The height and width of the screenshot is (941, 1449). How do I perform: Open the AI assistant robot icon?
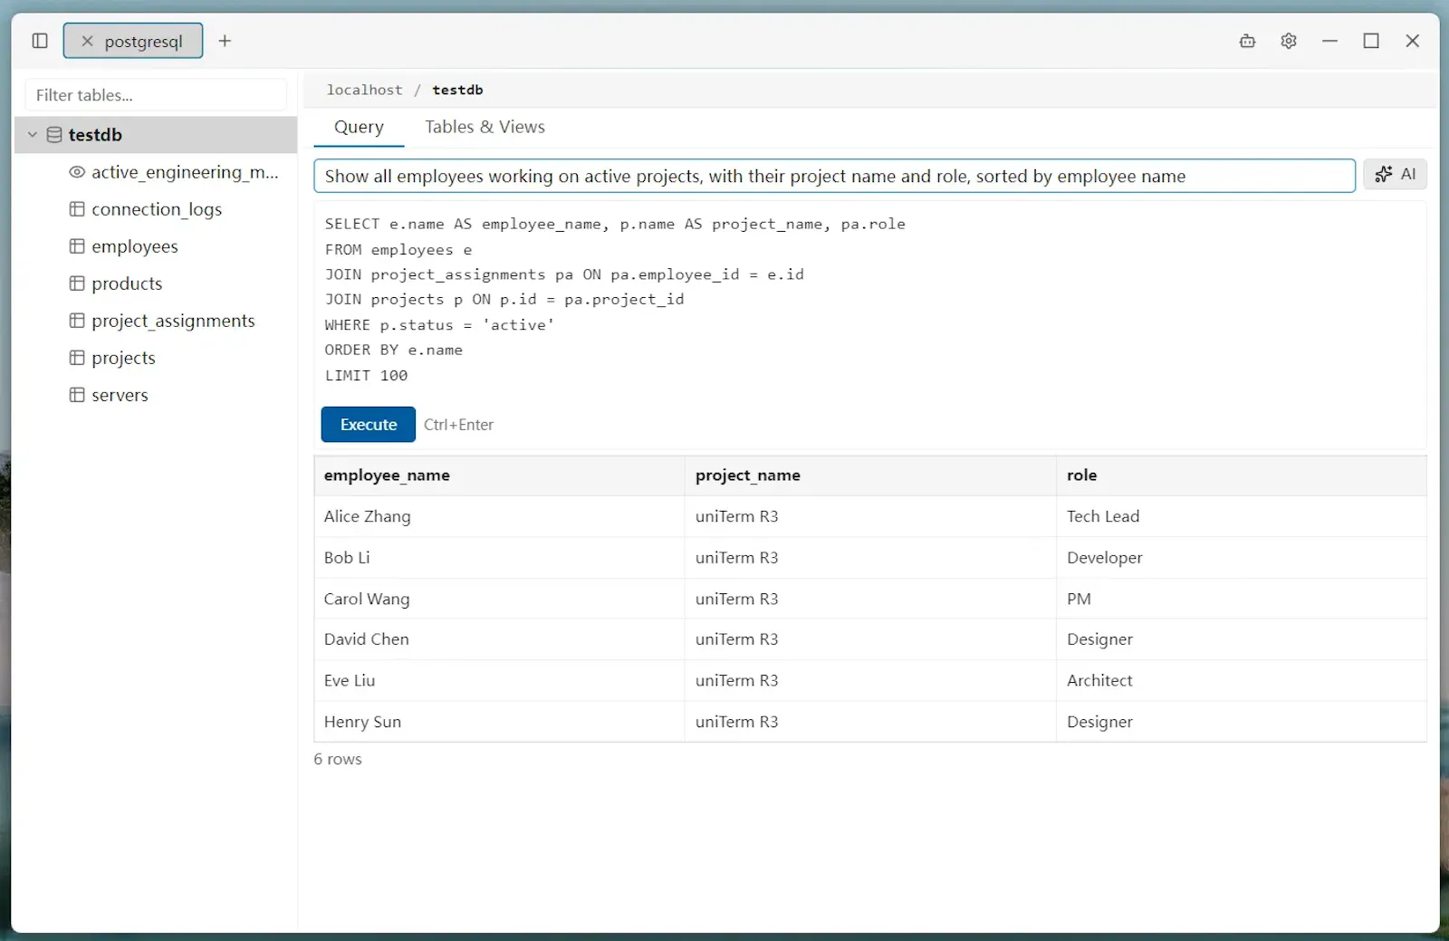coord(1247,41)
